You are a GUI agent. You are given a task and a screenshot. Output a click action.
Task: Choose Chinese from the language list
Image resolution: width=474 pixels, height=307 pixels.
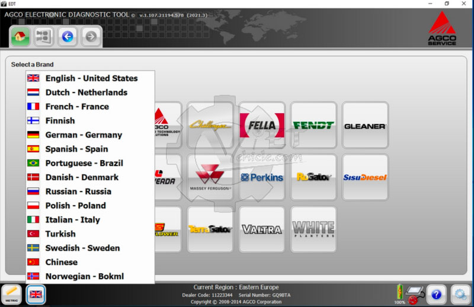(62, 262)
